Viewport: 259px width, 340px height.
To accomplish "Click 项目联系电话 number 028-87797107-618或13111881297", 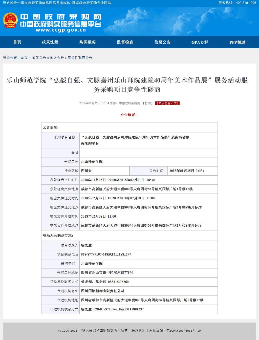I will pos(106,254).
